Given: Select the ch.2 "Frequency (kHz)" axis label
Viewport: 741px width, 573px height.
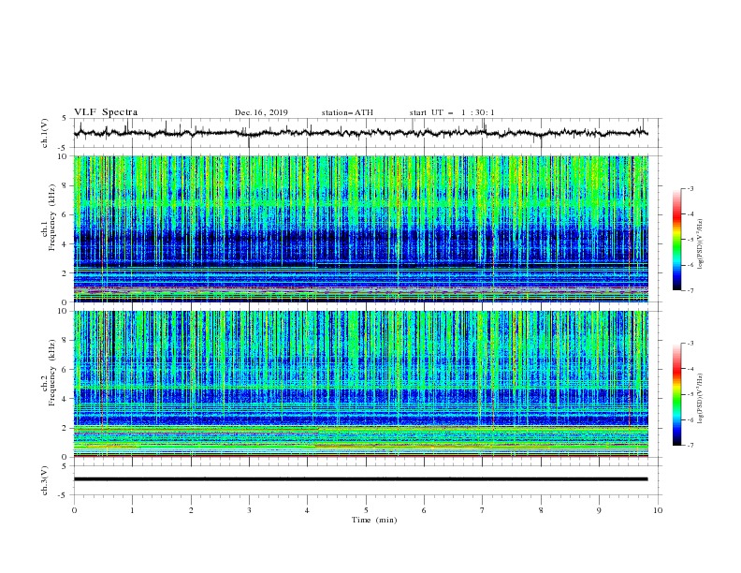Looking at the screenshot, I should click(x=52, y=373).
